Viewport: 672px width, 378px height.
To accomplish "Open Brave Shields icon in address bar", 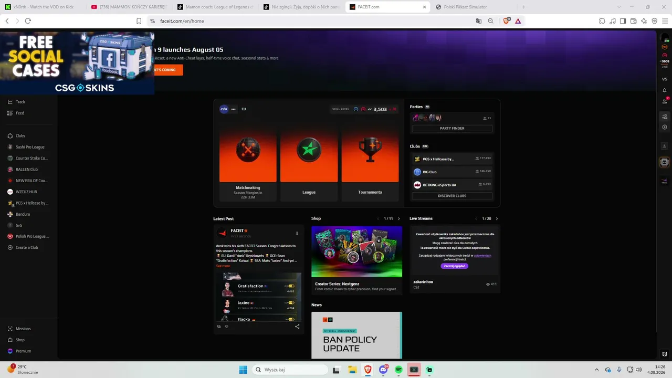I will pyautogui.click(x=507, y=21).
